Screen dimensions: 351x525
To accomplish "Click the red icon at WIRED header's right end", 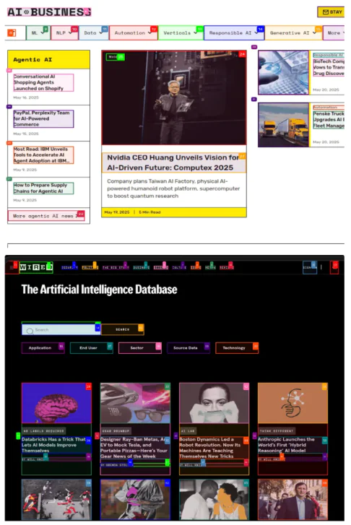I will 334,267.
